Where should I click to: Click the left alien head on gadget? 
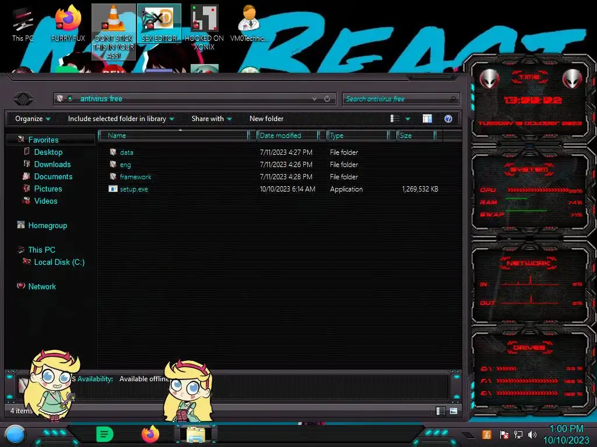(x=490, y=79)
